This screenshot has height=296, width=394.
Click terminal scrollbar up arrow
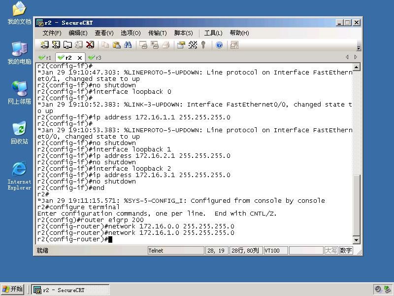[356, 67]
